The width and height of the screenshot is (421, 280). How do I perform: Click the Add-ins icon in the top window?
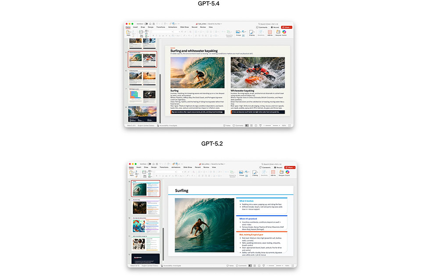pos(270,32)
